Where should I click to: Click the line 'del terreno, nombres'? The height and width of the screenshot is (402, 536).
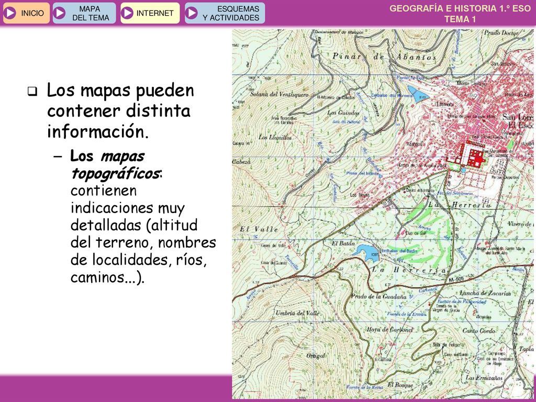click(143, 243)
